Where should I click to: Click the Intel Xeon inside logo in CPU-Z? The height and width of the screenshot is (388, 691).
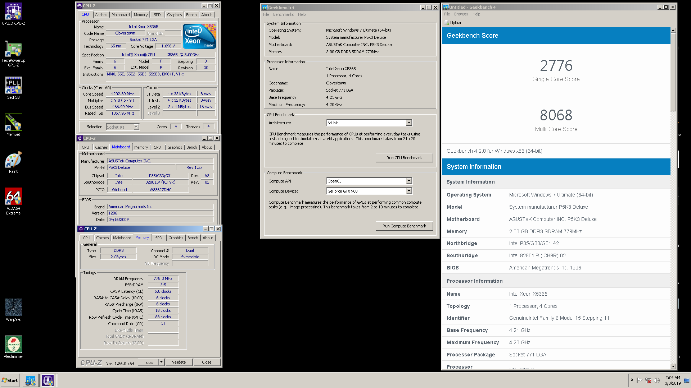(x=199, y=36)
